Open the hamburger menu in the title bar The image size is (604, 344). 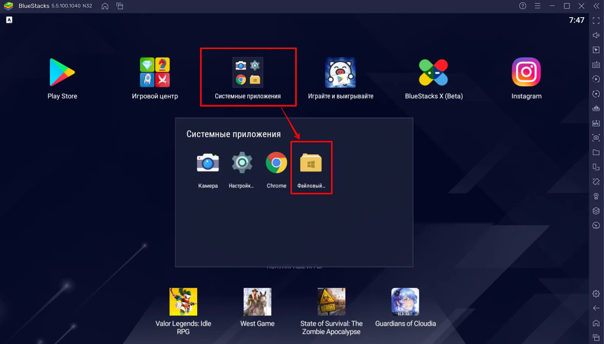tap(537, 6)
